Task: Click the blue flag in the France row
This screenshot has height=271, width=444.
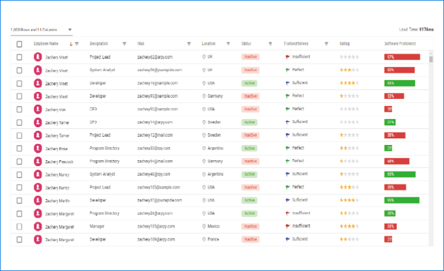Action: pos(287,239)
